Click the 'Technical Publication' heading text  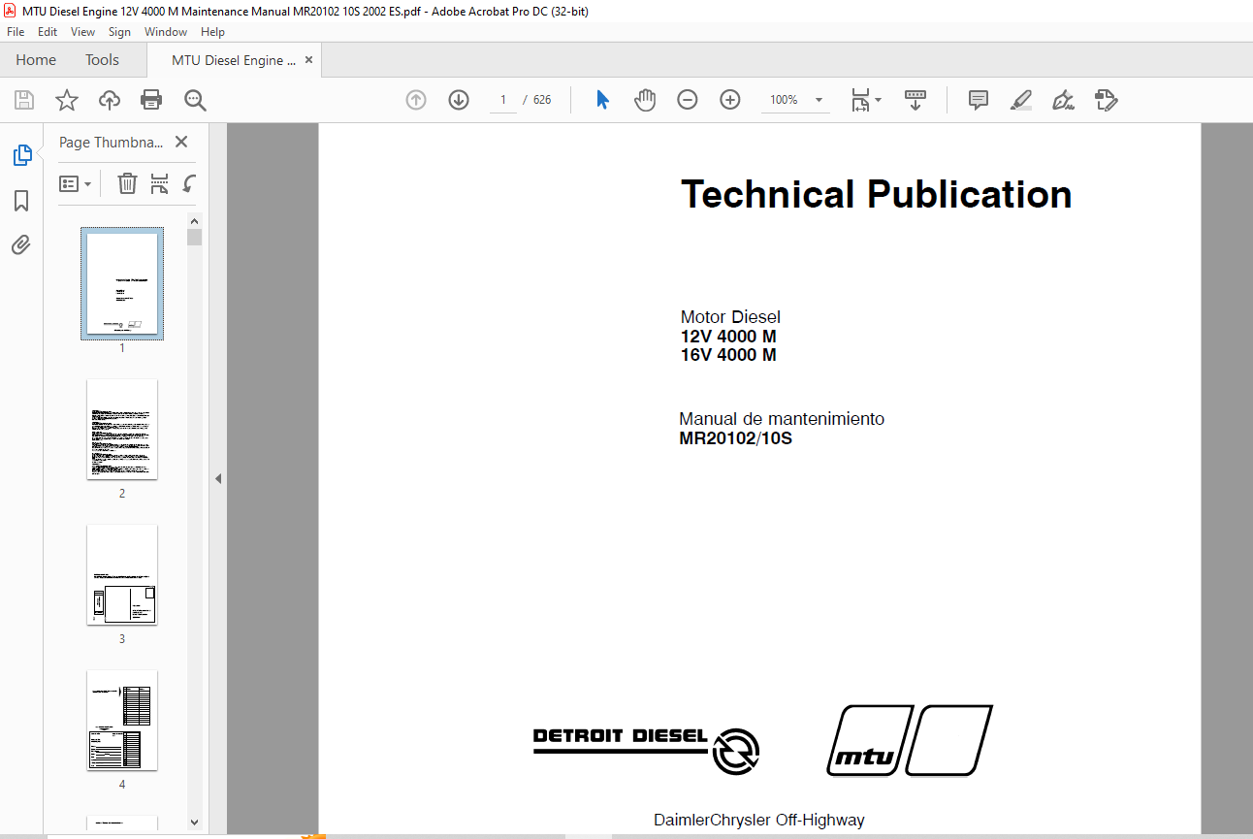coord(877,194)
